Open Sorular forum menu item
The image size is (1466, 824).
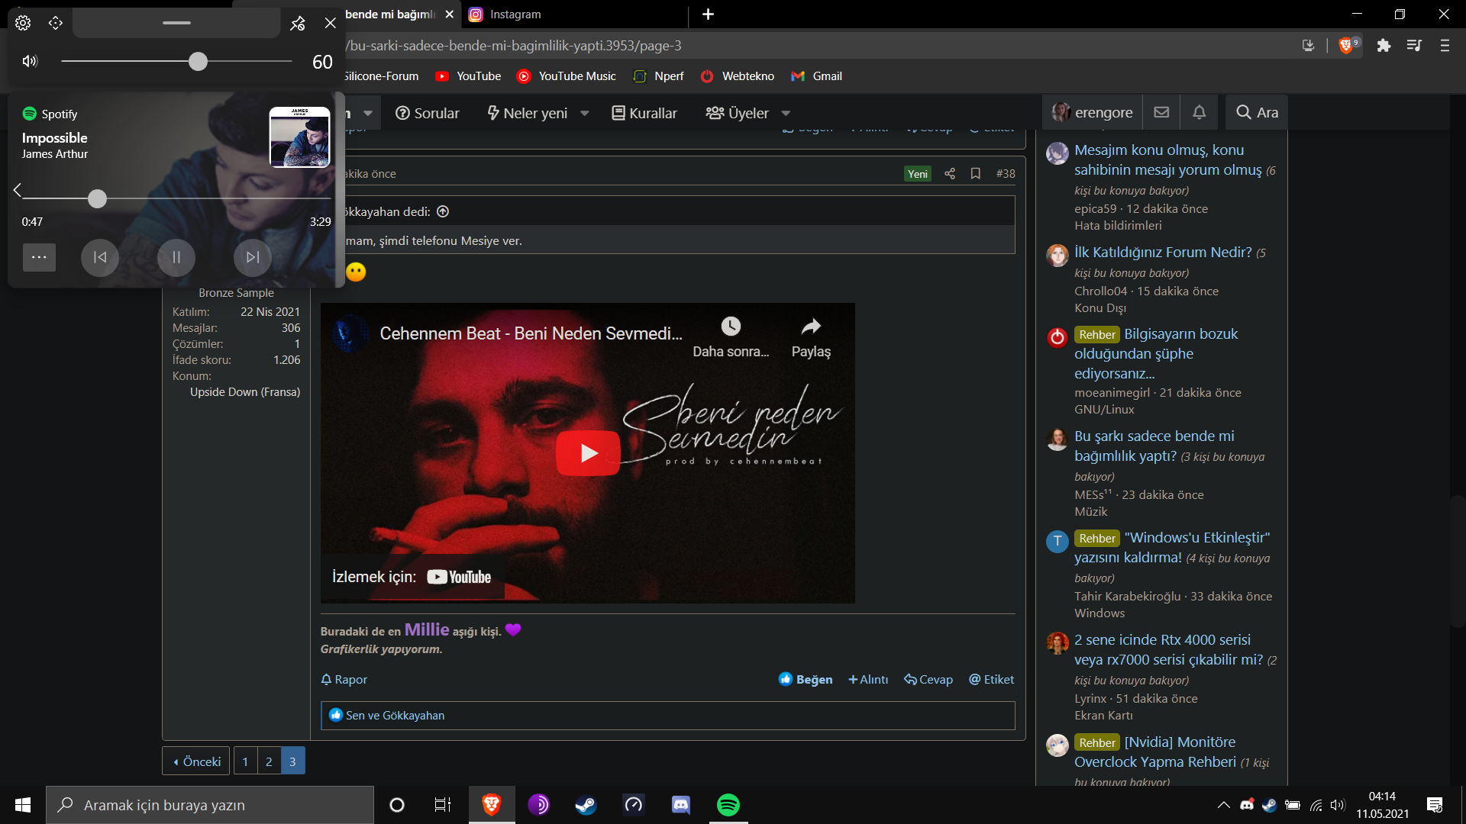[428, 113]
